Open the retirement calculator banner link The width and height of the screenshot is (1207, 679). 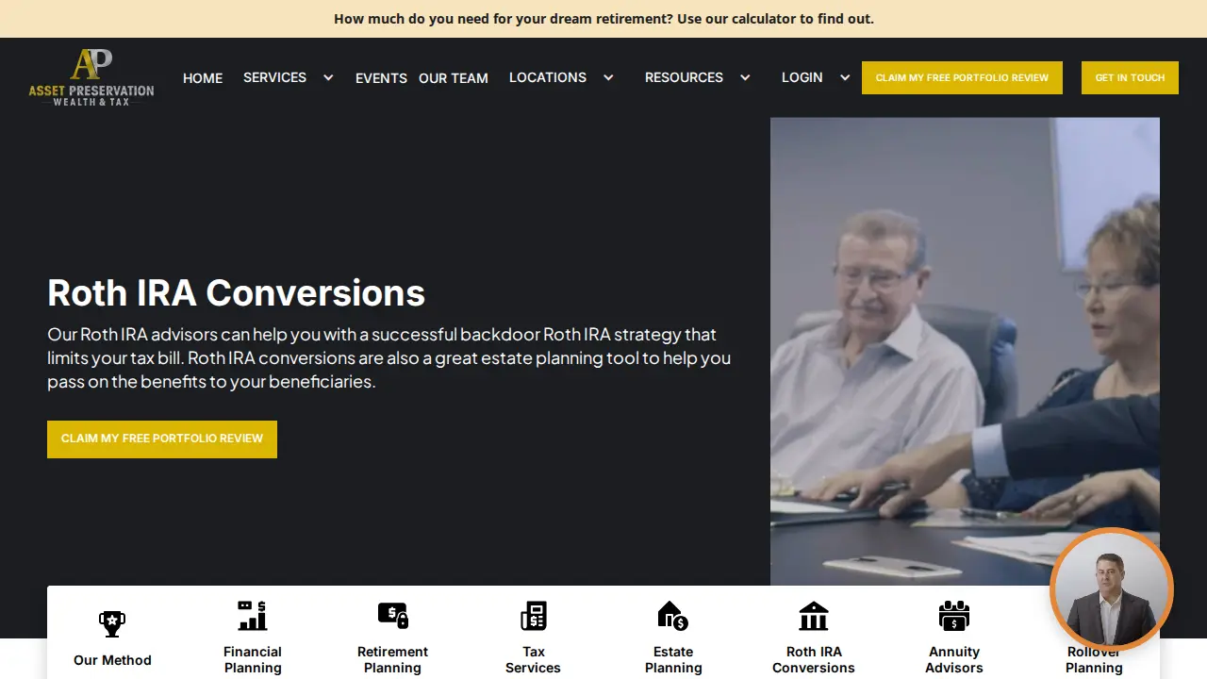[x=603, y=19]
